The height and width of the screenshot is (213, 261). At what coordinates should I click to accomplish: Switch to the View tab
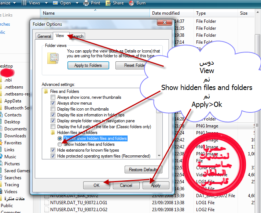(x=60, y=36)
